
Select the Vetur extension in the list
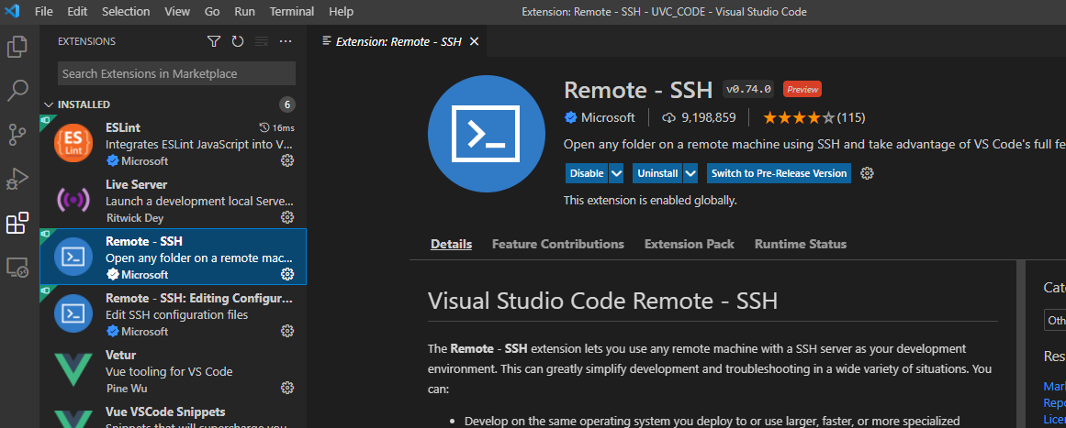[174, 371]
